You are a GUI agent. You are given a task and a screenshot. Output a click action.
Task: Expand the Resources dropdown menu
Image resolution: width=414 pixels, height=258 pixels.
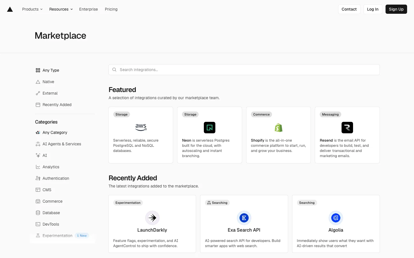tap(61, 9)
